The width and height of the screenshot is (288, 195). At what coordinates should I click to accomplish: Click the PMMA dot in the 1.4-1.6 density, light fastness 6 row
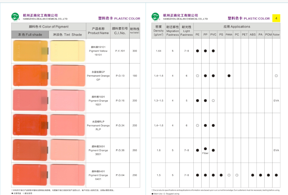pos(229,76)
